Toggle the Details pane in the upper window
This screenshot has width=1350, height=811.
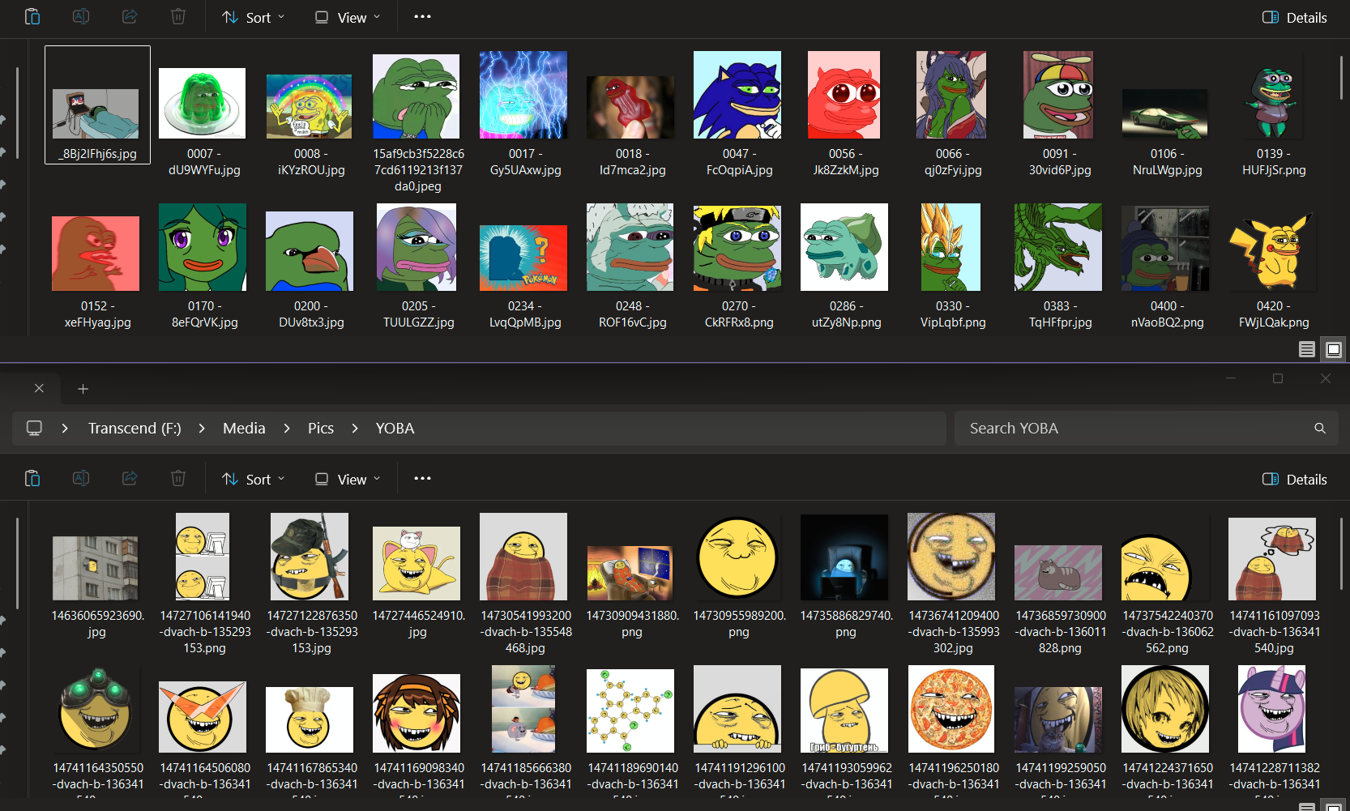click(1295, 17)
